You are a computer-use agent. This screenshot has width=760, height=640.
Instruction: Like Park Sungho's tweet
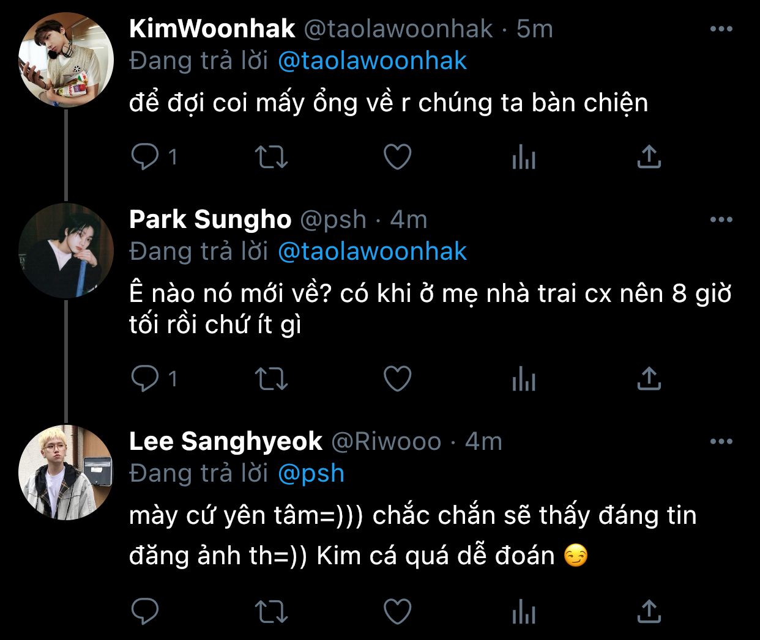coord(397,378)
